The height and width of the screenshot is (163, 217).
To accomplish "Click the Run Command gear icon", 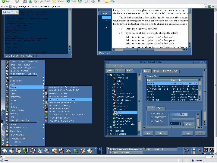I will tap(7, 135).
